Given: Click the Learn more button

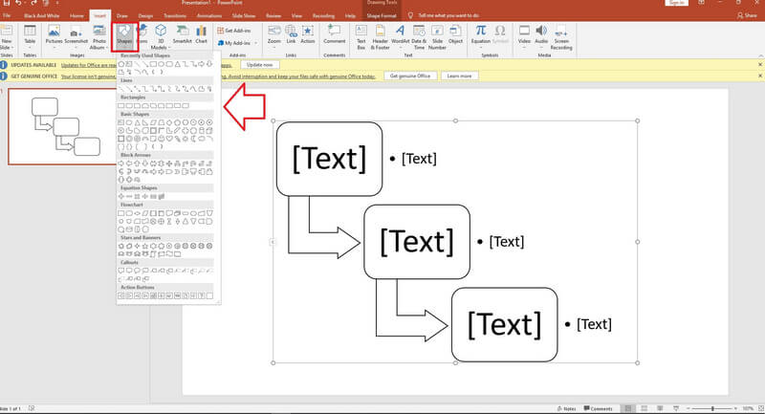Looking at the screenshot, I should pyautogui.click(x=459, y=76).
